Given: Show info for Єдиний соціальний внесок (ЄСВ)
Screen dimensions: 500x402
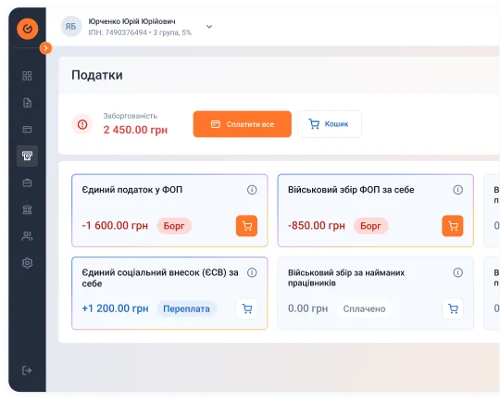Looking at the screenshot, I should (252, 272).
